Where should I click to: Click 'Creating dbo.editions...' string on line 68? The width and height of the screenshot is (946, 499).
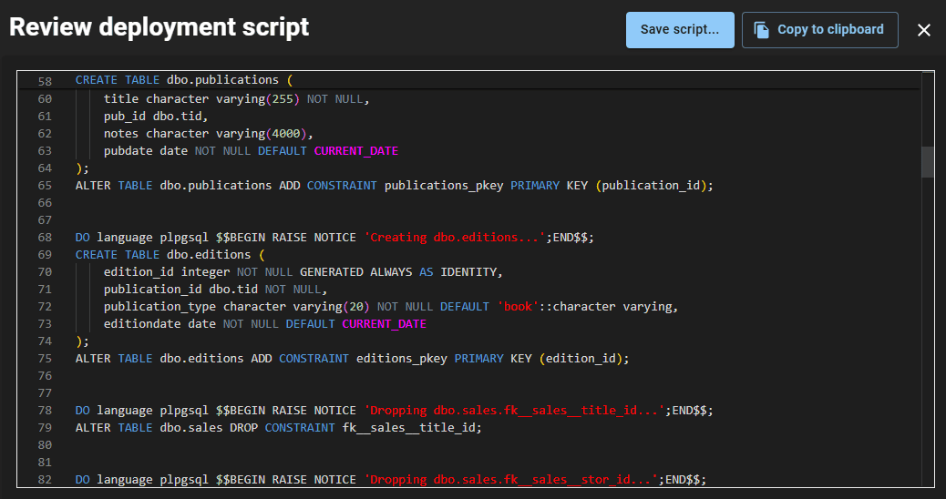tap(454, 238)
